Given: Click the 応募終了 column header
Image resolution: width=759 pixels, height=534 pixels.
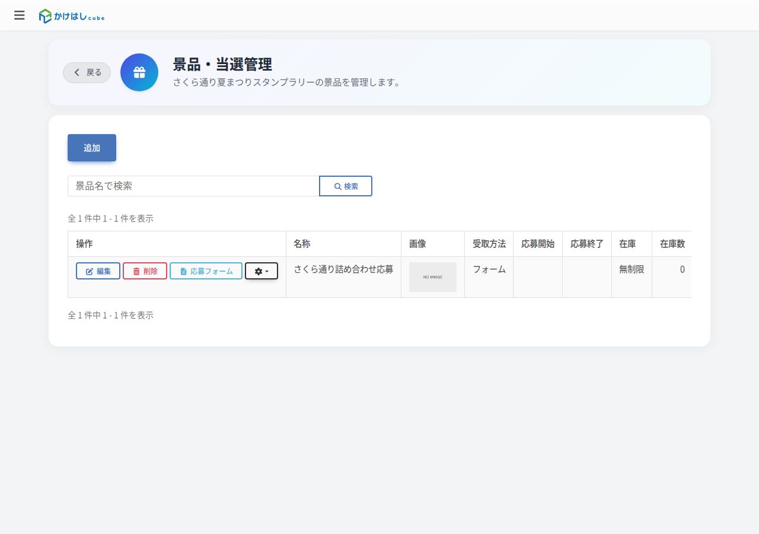Looking at the screenshot, I should [587, 244].
